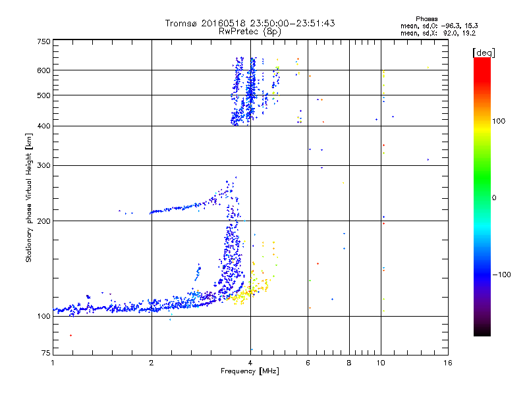Click the y-axis '750' tick label
The width and height of the screenshot is (527, 395).
[43, 41]
